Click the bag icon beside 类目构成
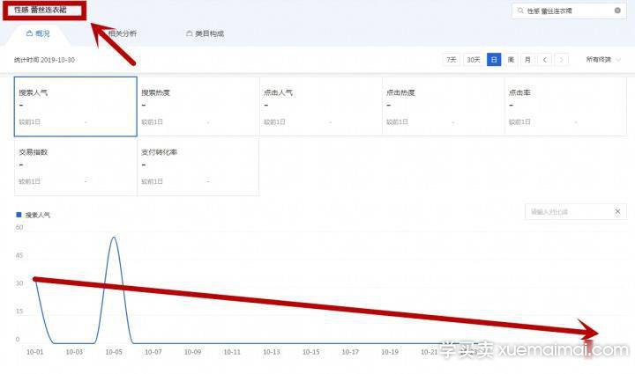Image resolution: width=635 pixels, height=374 pixels. (189, 33)
